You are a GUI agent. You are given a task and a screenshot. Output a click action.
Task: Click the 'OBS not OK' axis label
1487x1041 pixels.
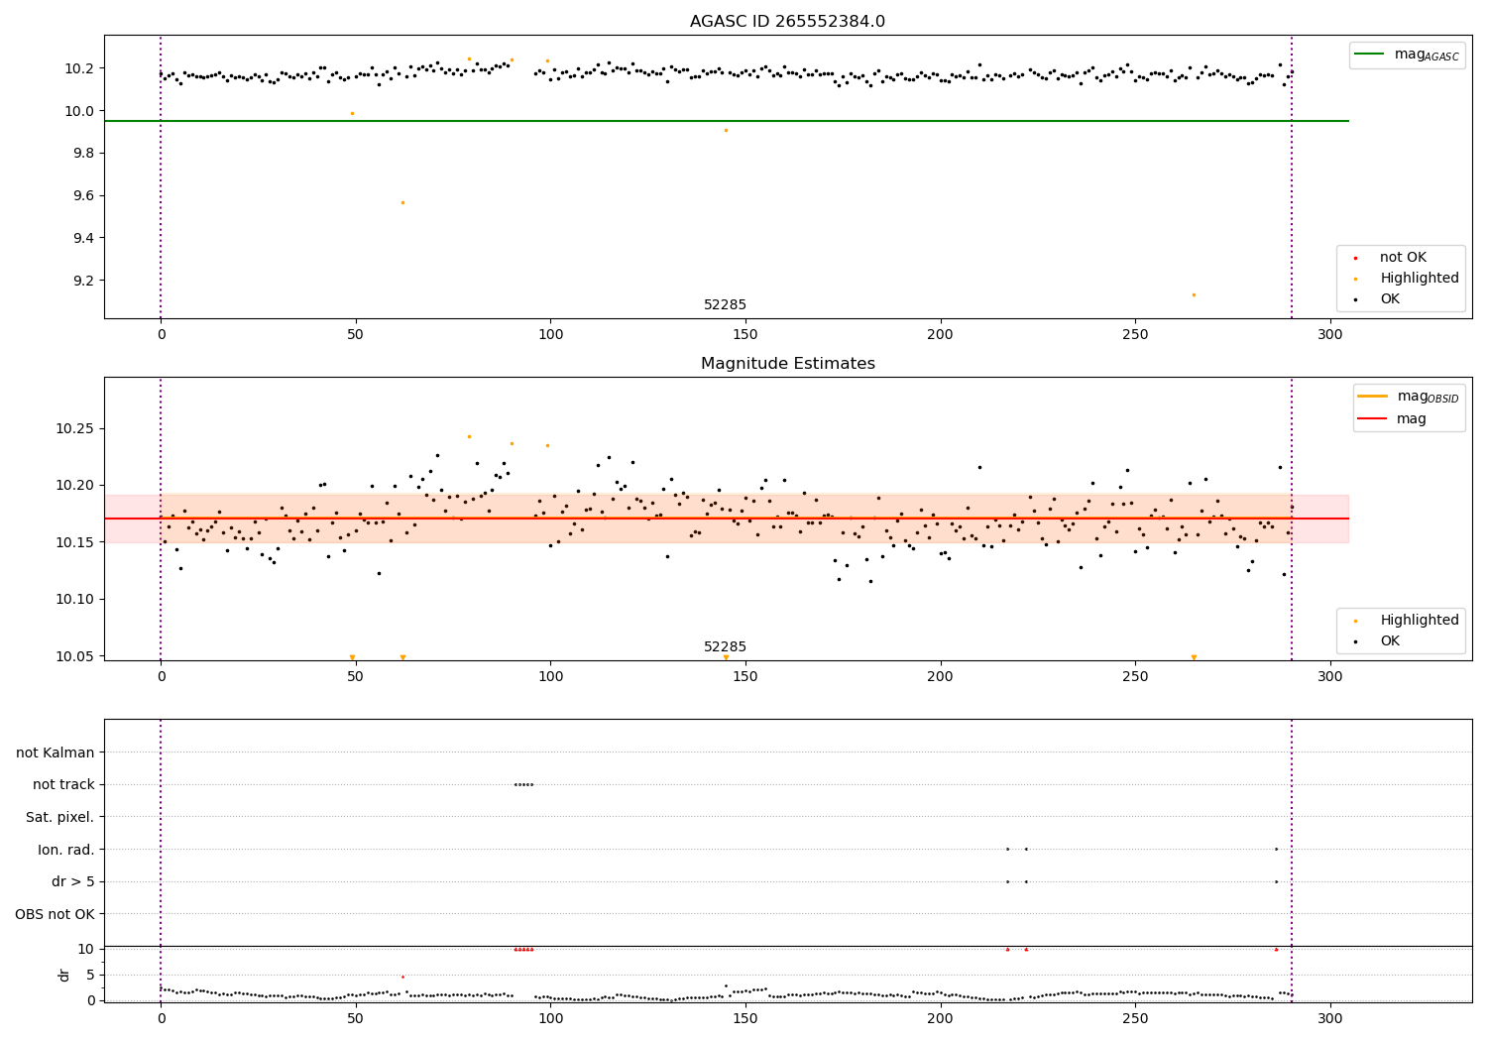pyautogui.click(x=56, y=914)
